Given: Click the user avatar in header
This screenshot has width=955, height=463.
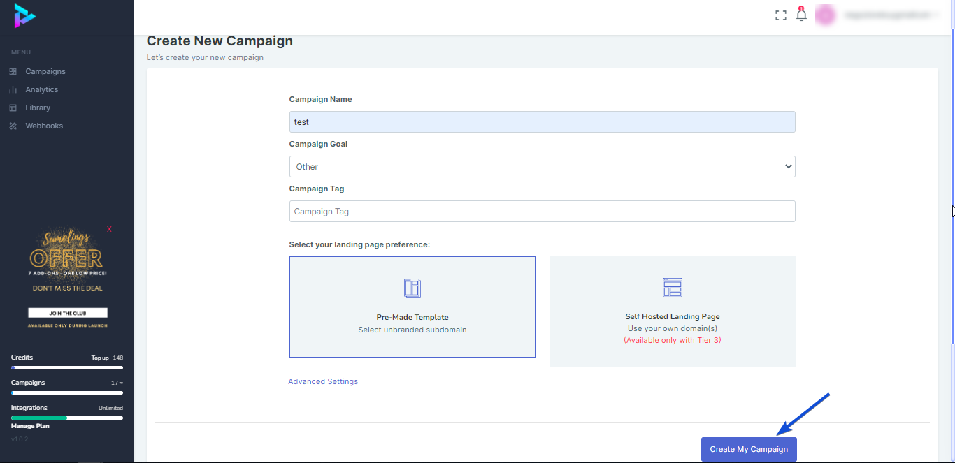Looking at the screenshot, I should click(826, 15).
